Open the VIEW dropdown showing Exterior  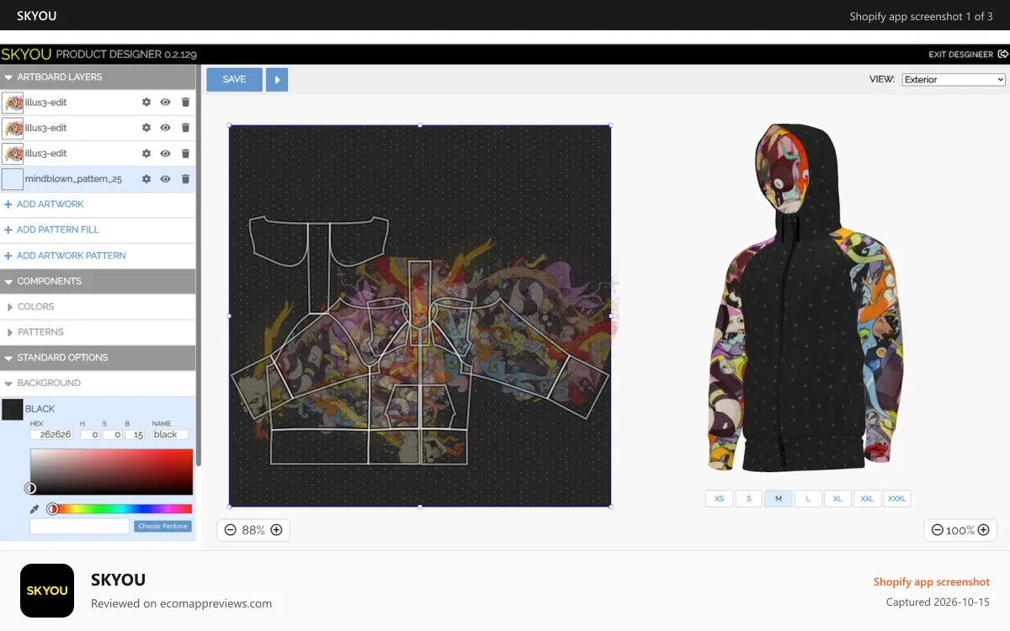point(954,79)
